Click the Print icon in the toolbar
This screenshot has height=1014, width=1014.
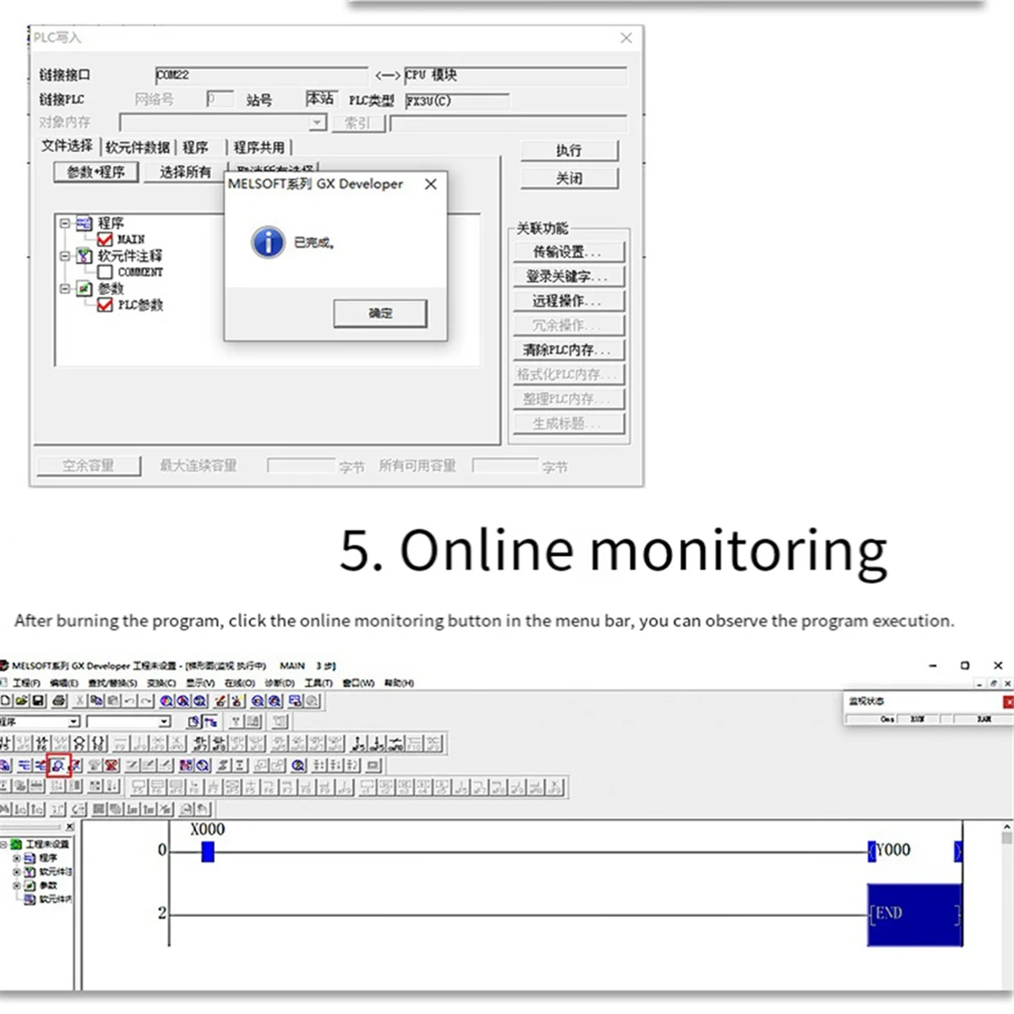(x=58, y=701)
